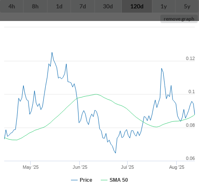Click the 0.06 price axis label
The width and height of the screenshot is (199, 191).
click(x=190, y=158)
